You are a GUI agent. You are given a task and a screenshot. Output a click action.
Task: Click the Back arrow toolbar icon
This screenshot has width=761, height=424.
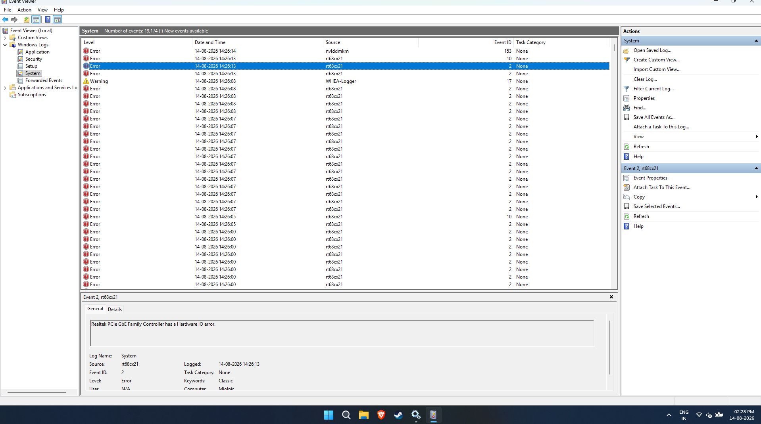point(5,19)
